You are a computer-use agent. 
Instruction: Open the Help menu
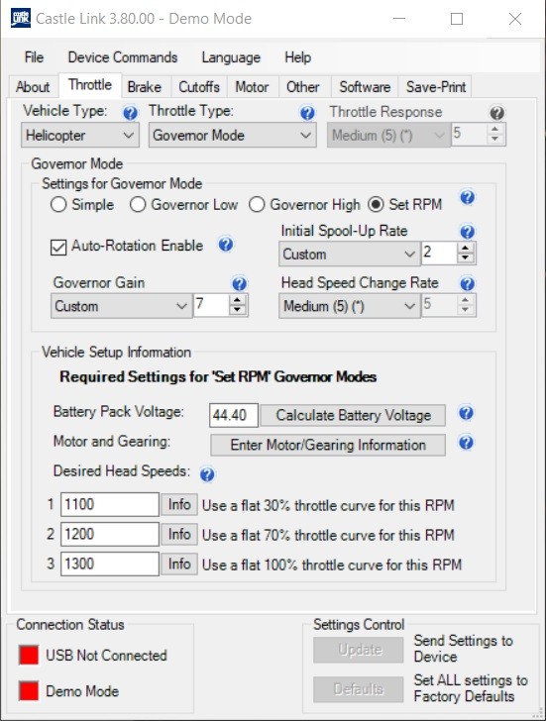coord(297,57)
